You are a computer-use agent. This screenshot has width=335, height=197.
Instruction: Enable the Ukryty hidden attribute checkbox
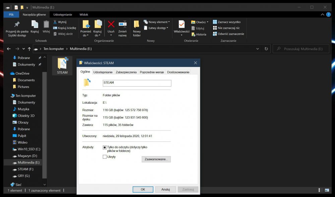click(x=105, y=157)
